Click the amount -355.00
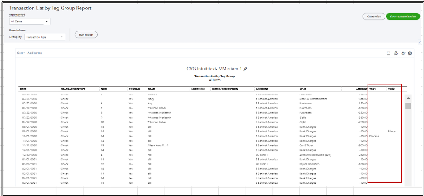Screen dimensions: 424x196 (x=362, y=99)
